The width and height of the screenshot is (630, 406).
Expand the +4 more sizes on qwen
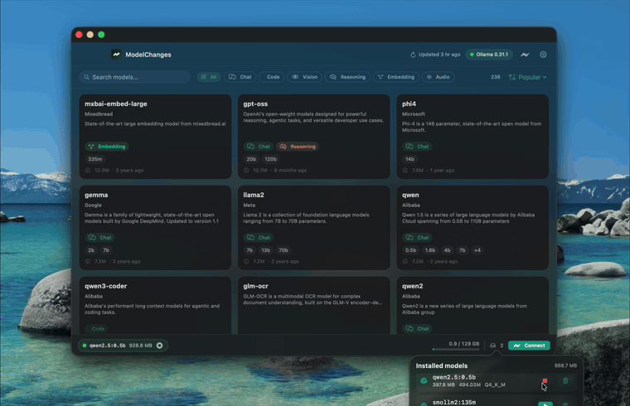click(477, 250)
